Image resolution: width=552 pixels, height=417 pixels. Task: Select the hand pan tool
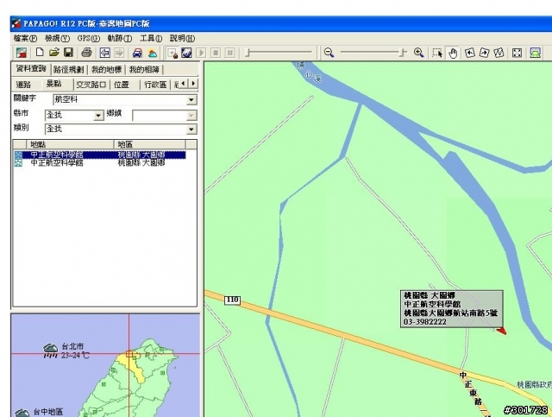coord(453,54)
